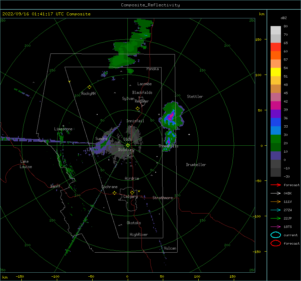Click the Okotoks label
Image resolution: width=301 pixels, height=281 pixels.
pyautogui.click(x=134, y=223)
